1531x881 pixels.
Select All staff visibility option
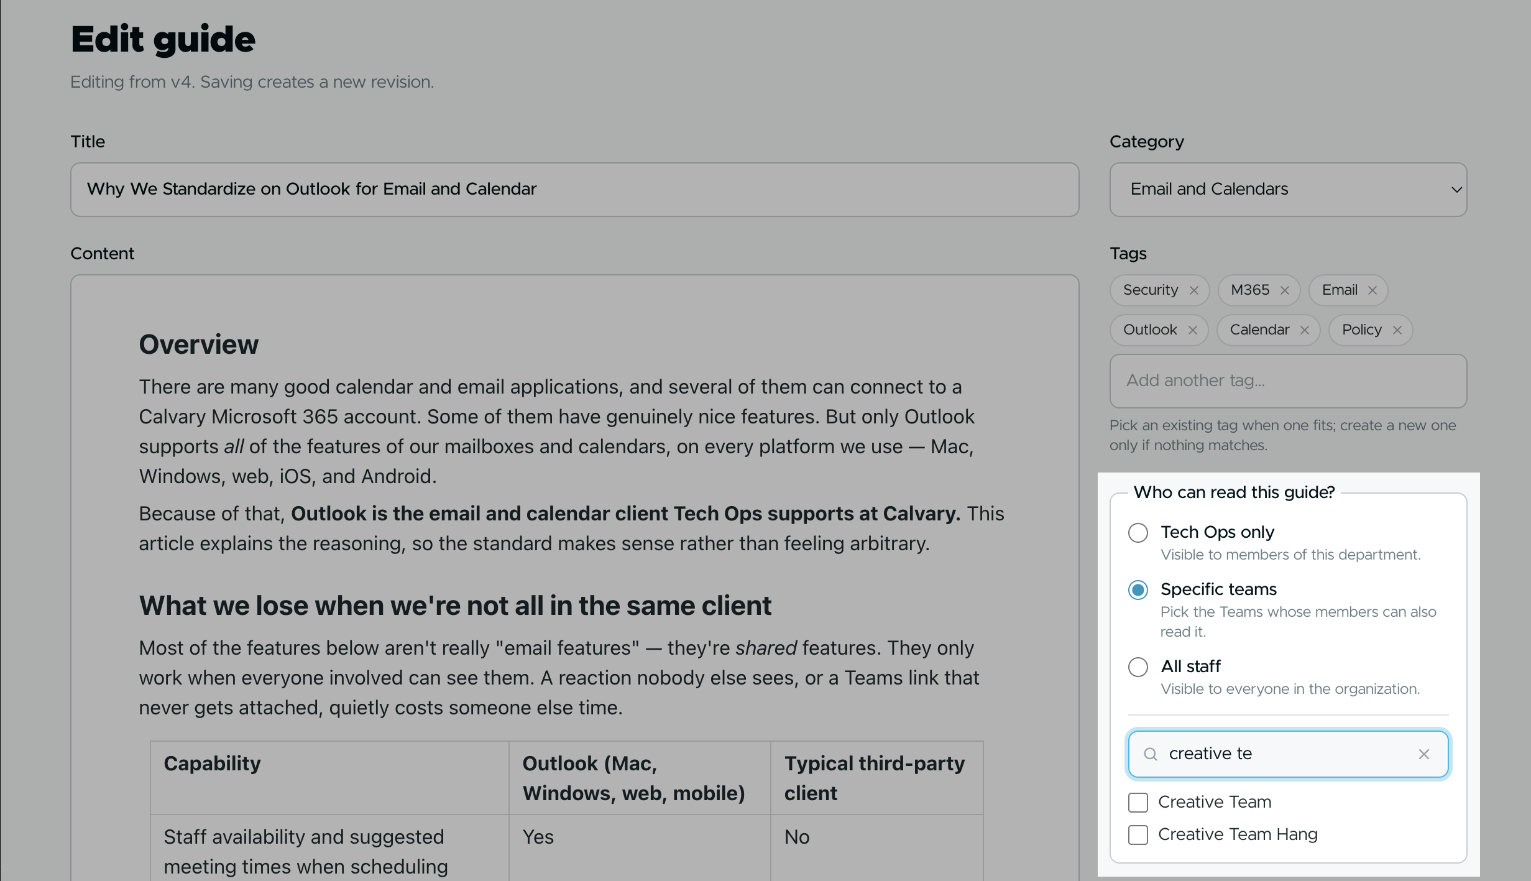coord(1138,667)
